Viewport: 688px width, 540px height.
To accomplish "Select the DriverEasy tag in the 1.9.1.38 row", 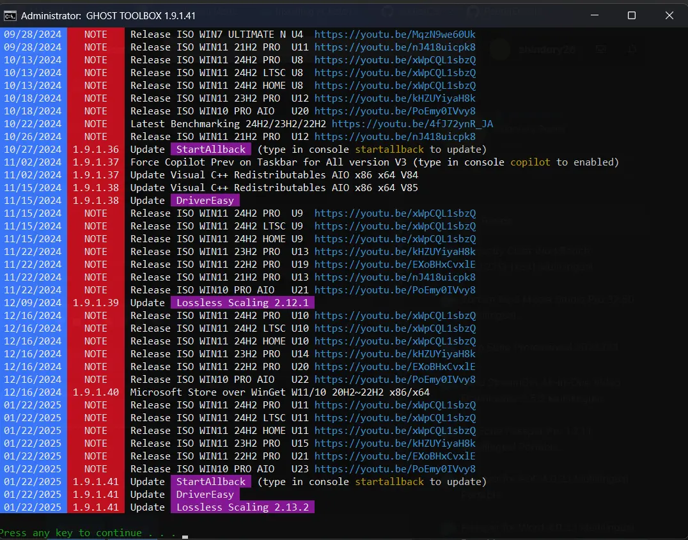I will [205, 201].
